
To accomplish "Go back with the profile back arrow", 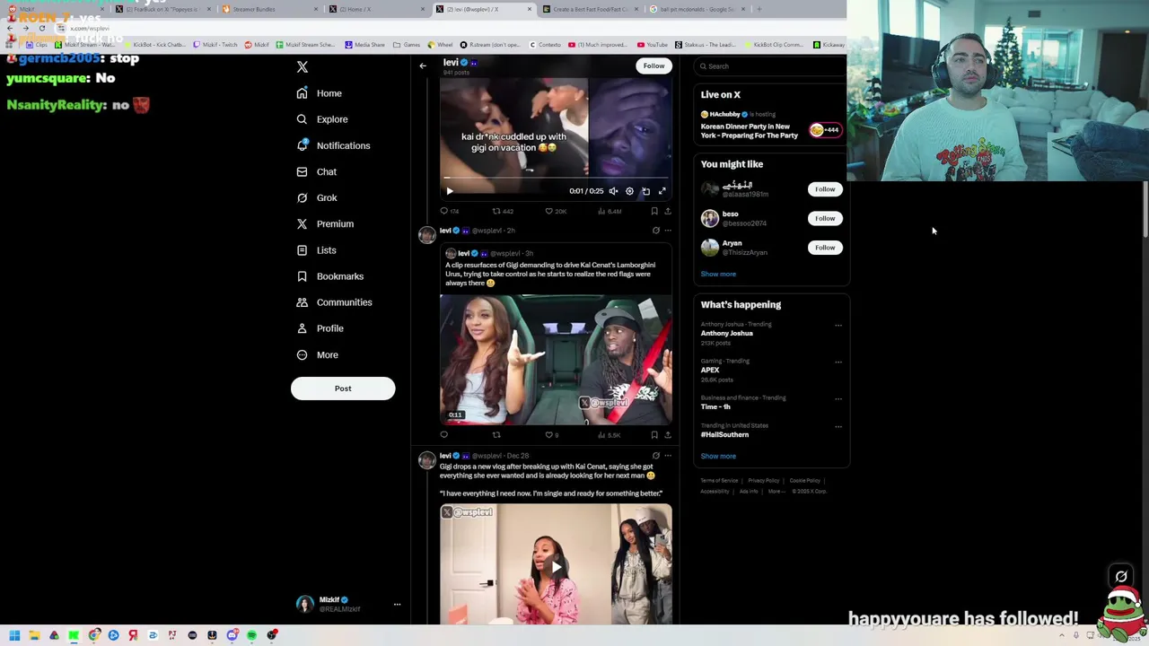I will [423, 65].
